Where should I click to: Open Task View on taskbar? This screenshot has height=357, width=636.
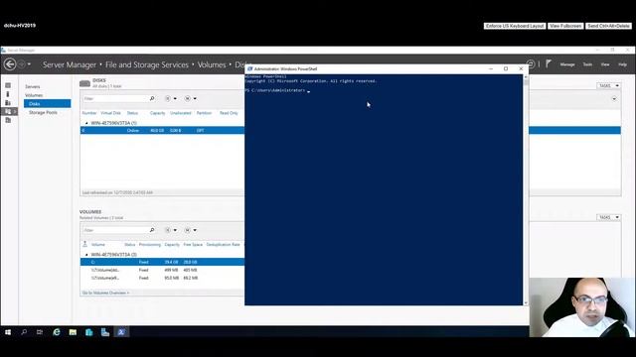tap(40, 332)
